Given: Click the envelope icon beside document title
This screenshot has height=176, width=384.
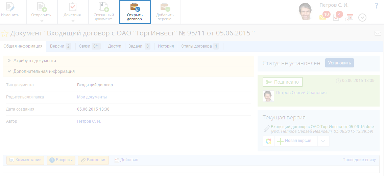Looking at the screenshot, I should (x=378, y=33).
